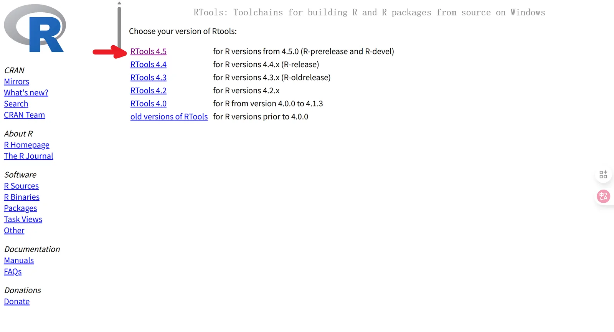Click the 'About R' sidebar heading

point(18,134)
